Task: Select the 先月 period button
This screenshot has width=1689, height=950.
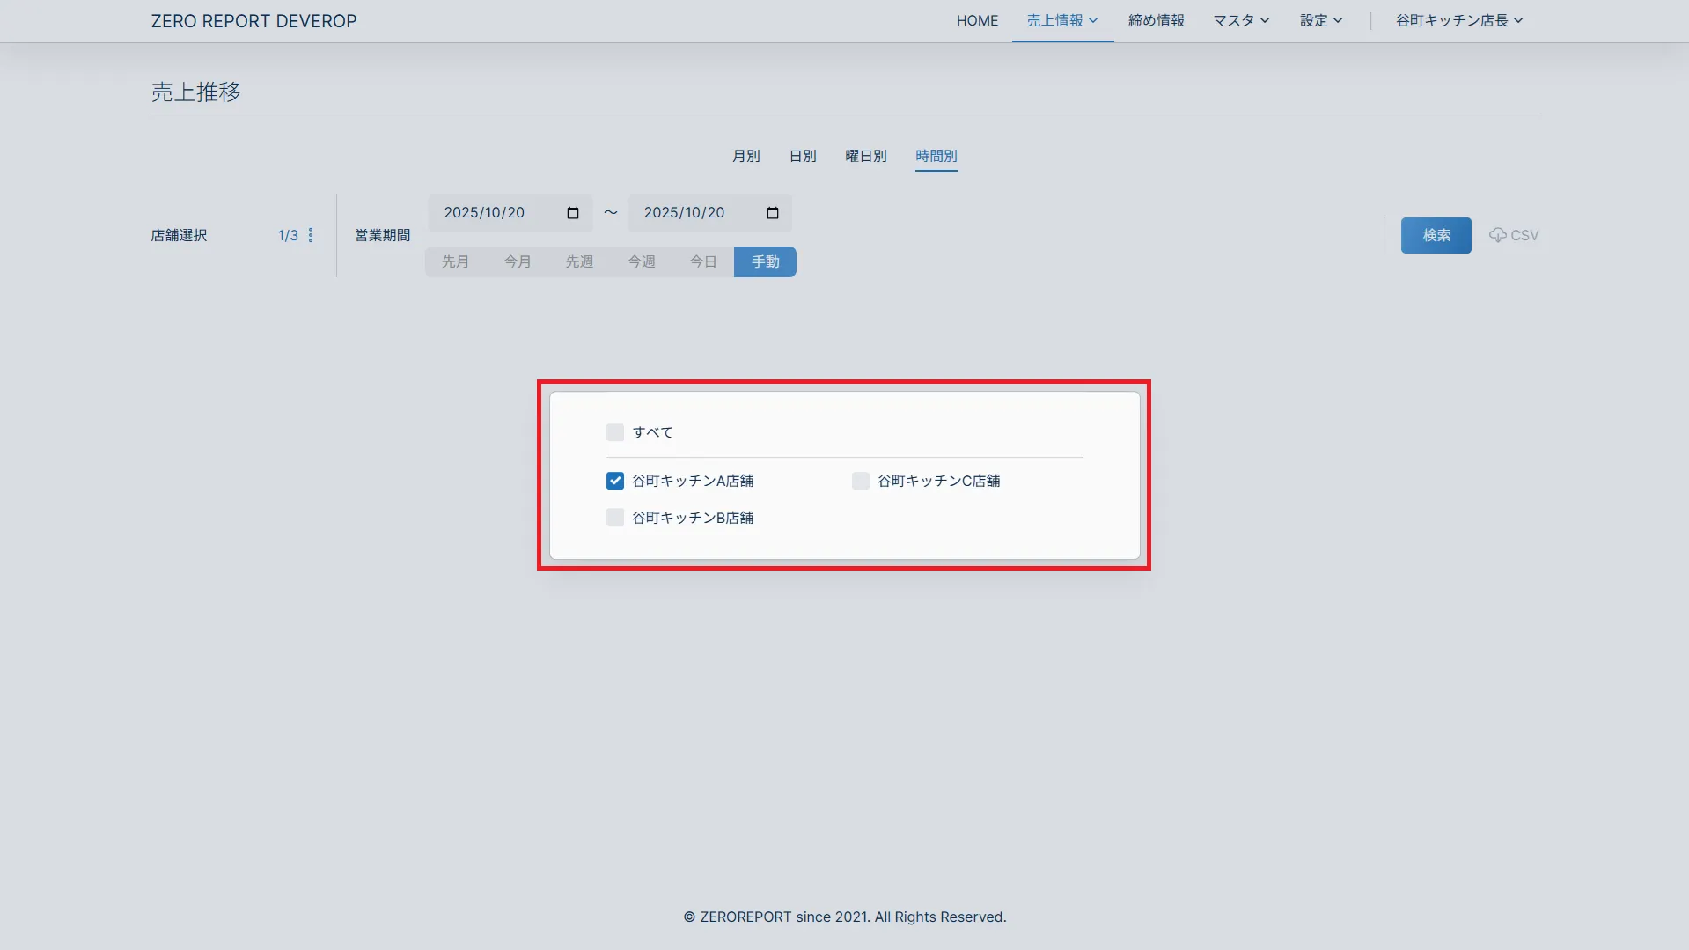Action: (455, 261)
